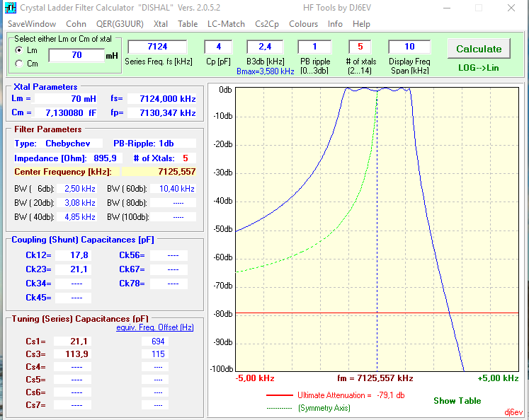Click the PB ripple input field
Viewport: 529px width, 420px height.
pyautogui.click(x=314, y=47)
